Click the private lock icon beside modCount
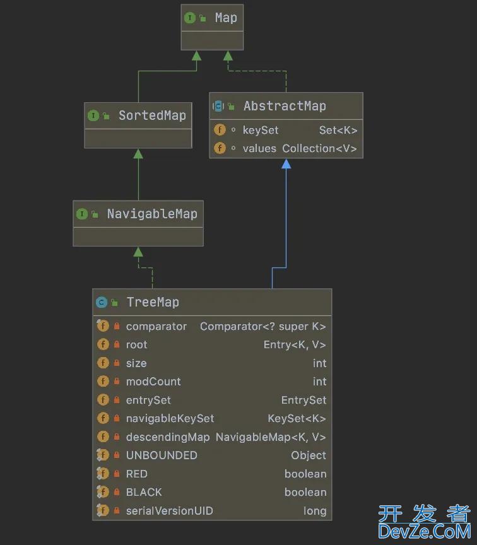This screenshot has height=545, width=477. coord(117,381)
